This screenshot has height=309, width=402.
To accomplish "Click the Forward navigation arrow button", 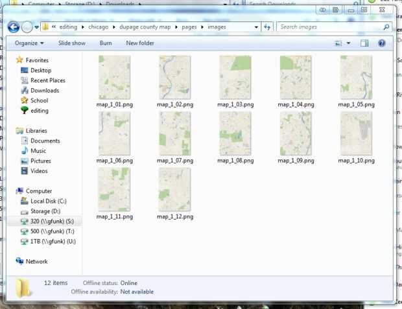I will pos(27,27).
